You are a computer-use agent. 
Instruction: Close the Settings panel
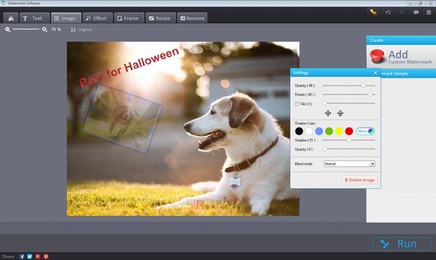(x=375, y=73)
